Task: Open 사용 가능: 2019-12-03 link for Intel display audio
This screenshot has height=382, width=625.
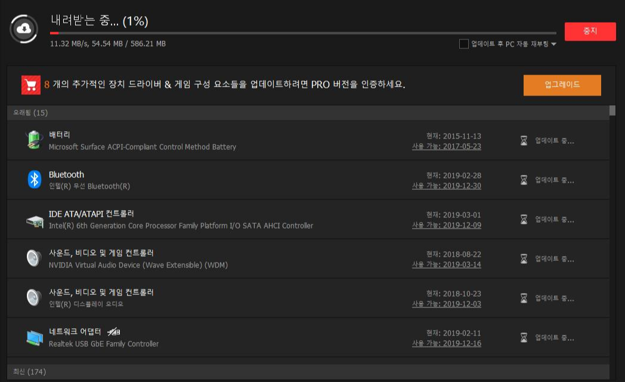Action: click(447, 304)
